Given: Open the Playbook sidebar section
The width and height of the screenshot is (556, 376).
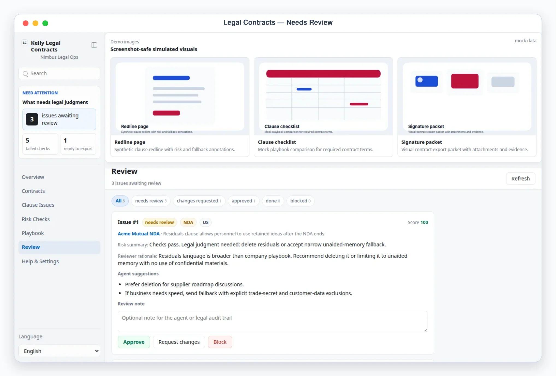Looking at the screenshot, I should point(33,233).
